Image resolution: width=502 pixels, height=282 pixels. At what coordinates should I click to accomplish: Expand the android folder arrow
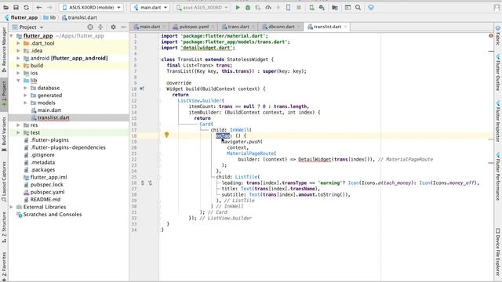click(19, 58)
